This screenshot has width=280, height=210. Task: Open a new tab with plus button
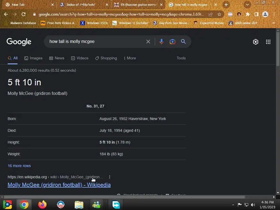point(226,5)
